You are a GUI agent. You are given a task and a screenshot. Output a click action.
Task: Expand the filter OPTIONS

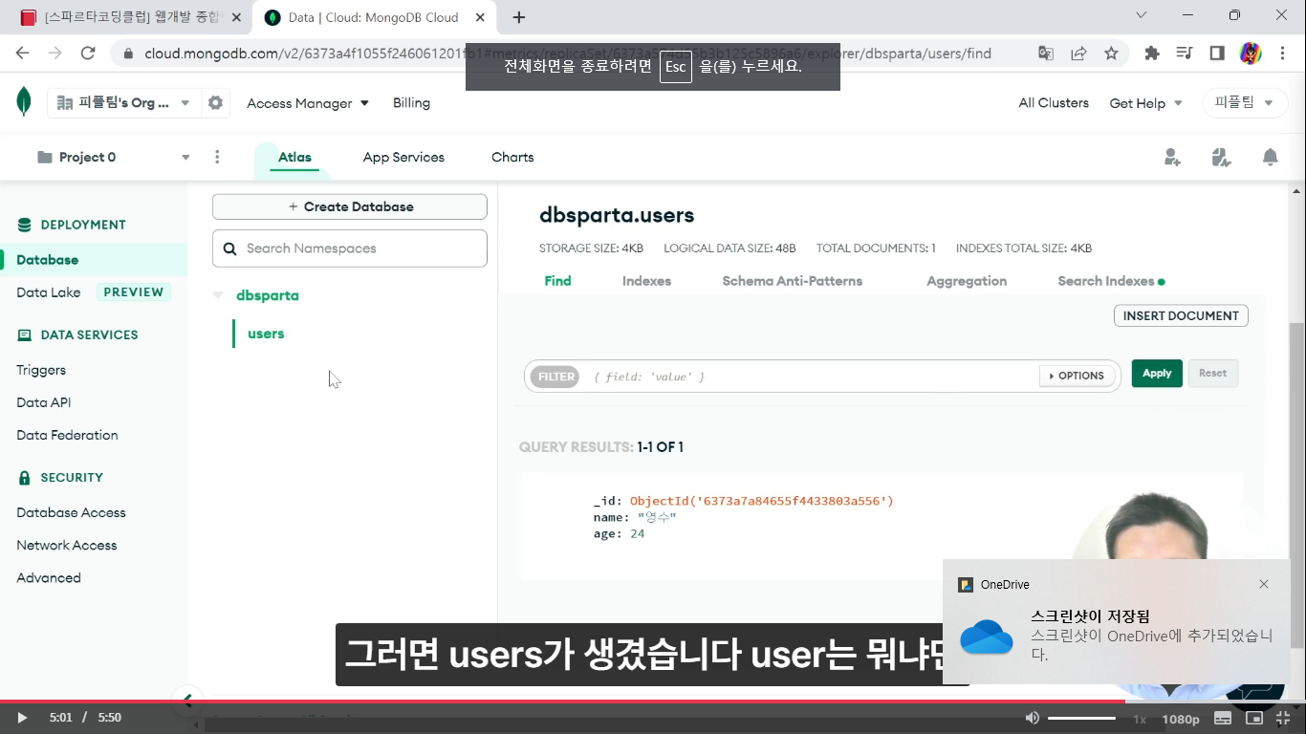coord(1077,376)
